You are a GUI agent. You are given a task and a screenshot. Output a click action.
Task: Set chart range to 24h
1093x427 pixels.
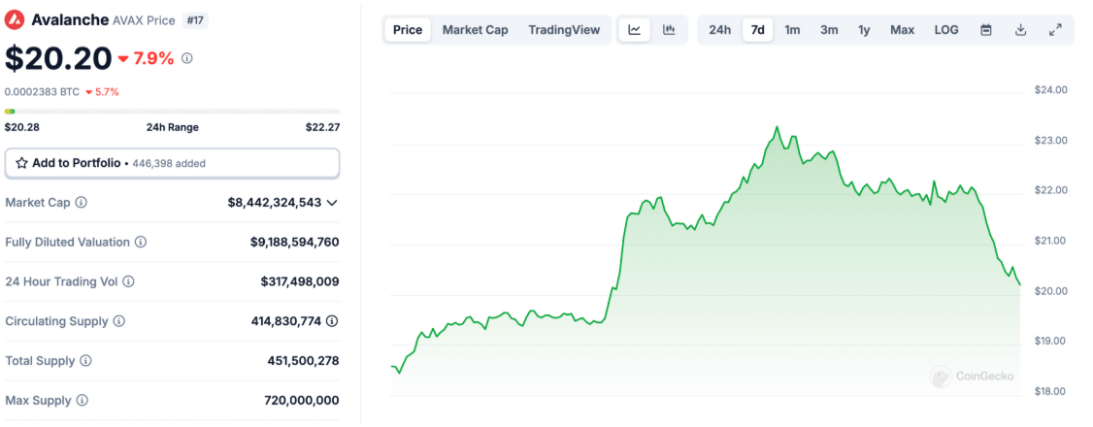[720, 30]
